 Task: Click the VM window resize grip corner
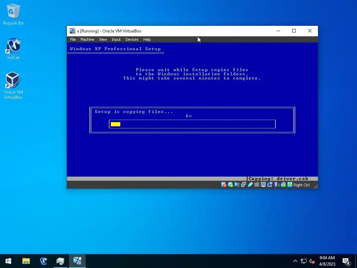316,186
